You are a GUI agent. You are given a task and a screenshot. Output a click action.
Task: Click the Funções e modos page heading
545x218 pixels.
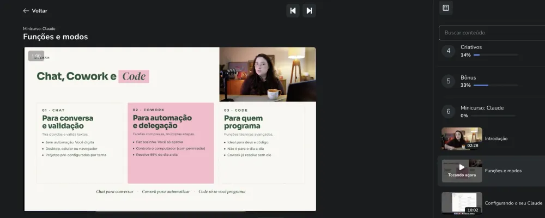click(x=55, y=37)
